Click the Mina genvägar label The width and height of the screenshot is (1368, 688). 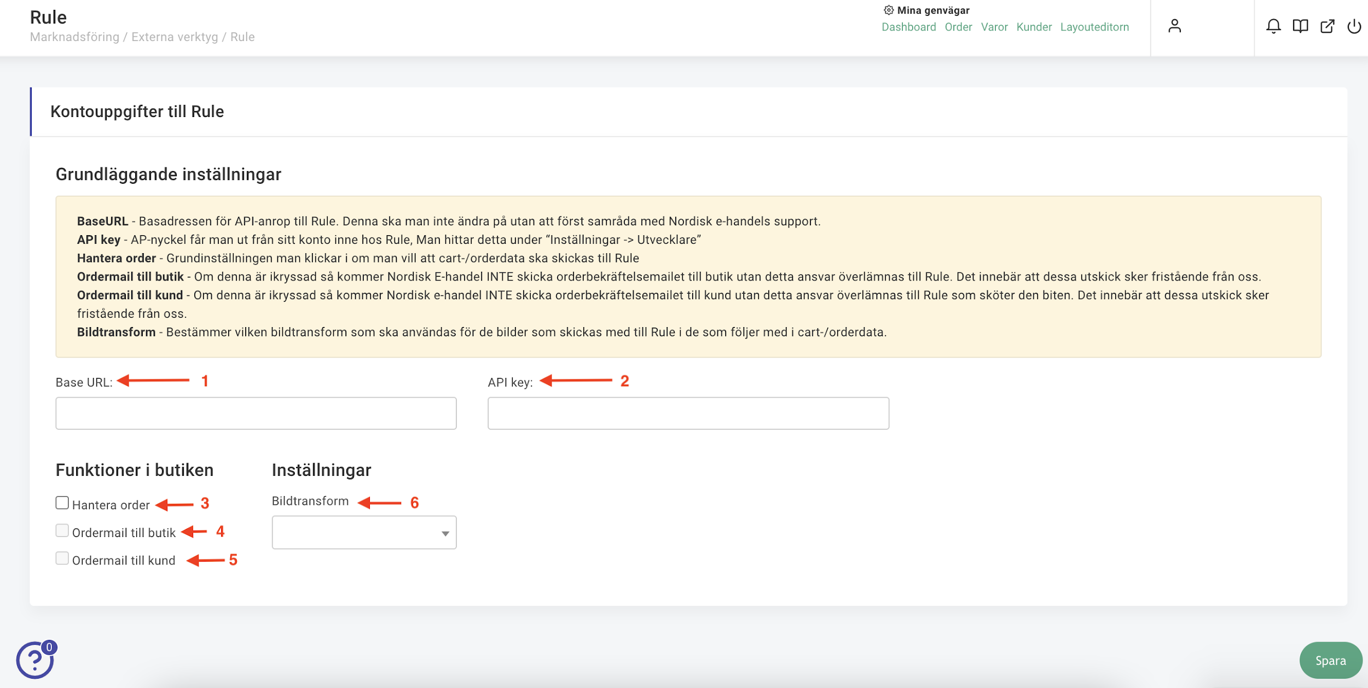pyautogui.click(x=933, y=10)
